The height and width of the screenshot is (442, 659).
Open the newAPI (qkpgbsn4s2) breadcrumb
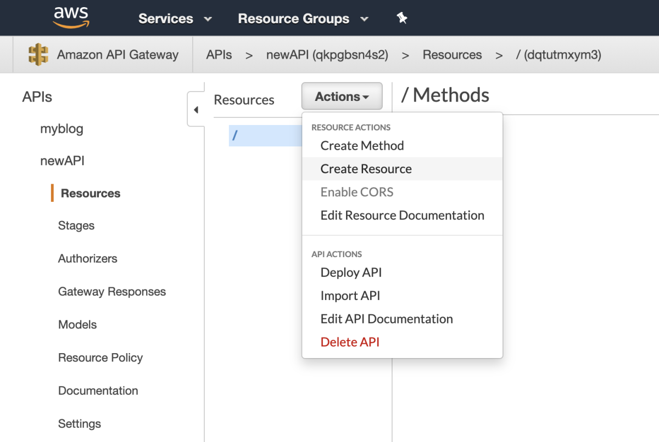pos(327,55)
